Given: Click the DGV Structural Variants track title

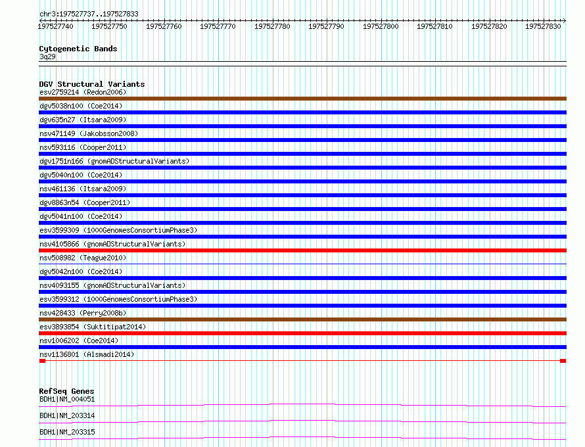Looking at the screenshot, I should [x=92, y=84].
